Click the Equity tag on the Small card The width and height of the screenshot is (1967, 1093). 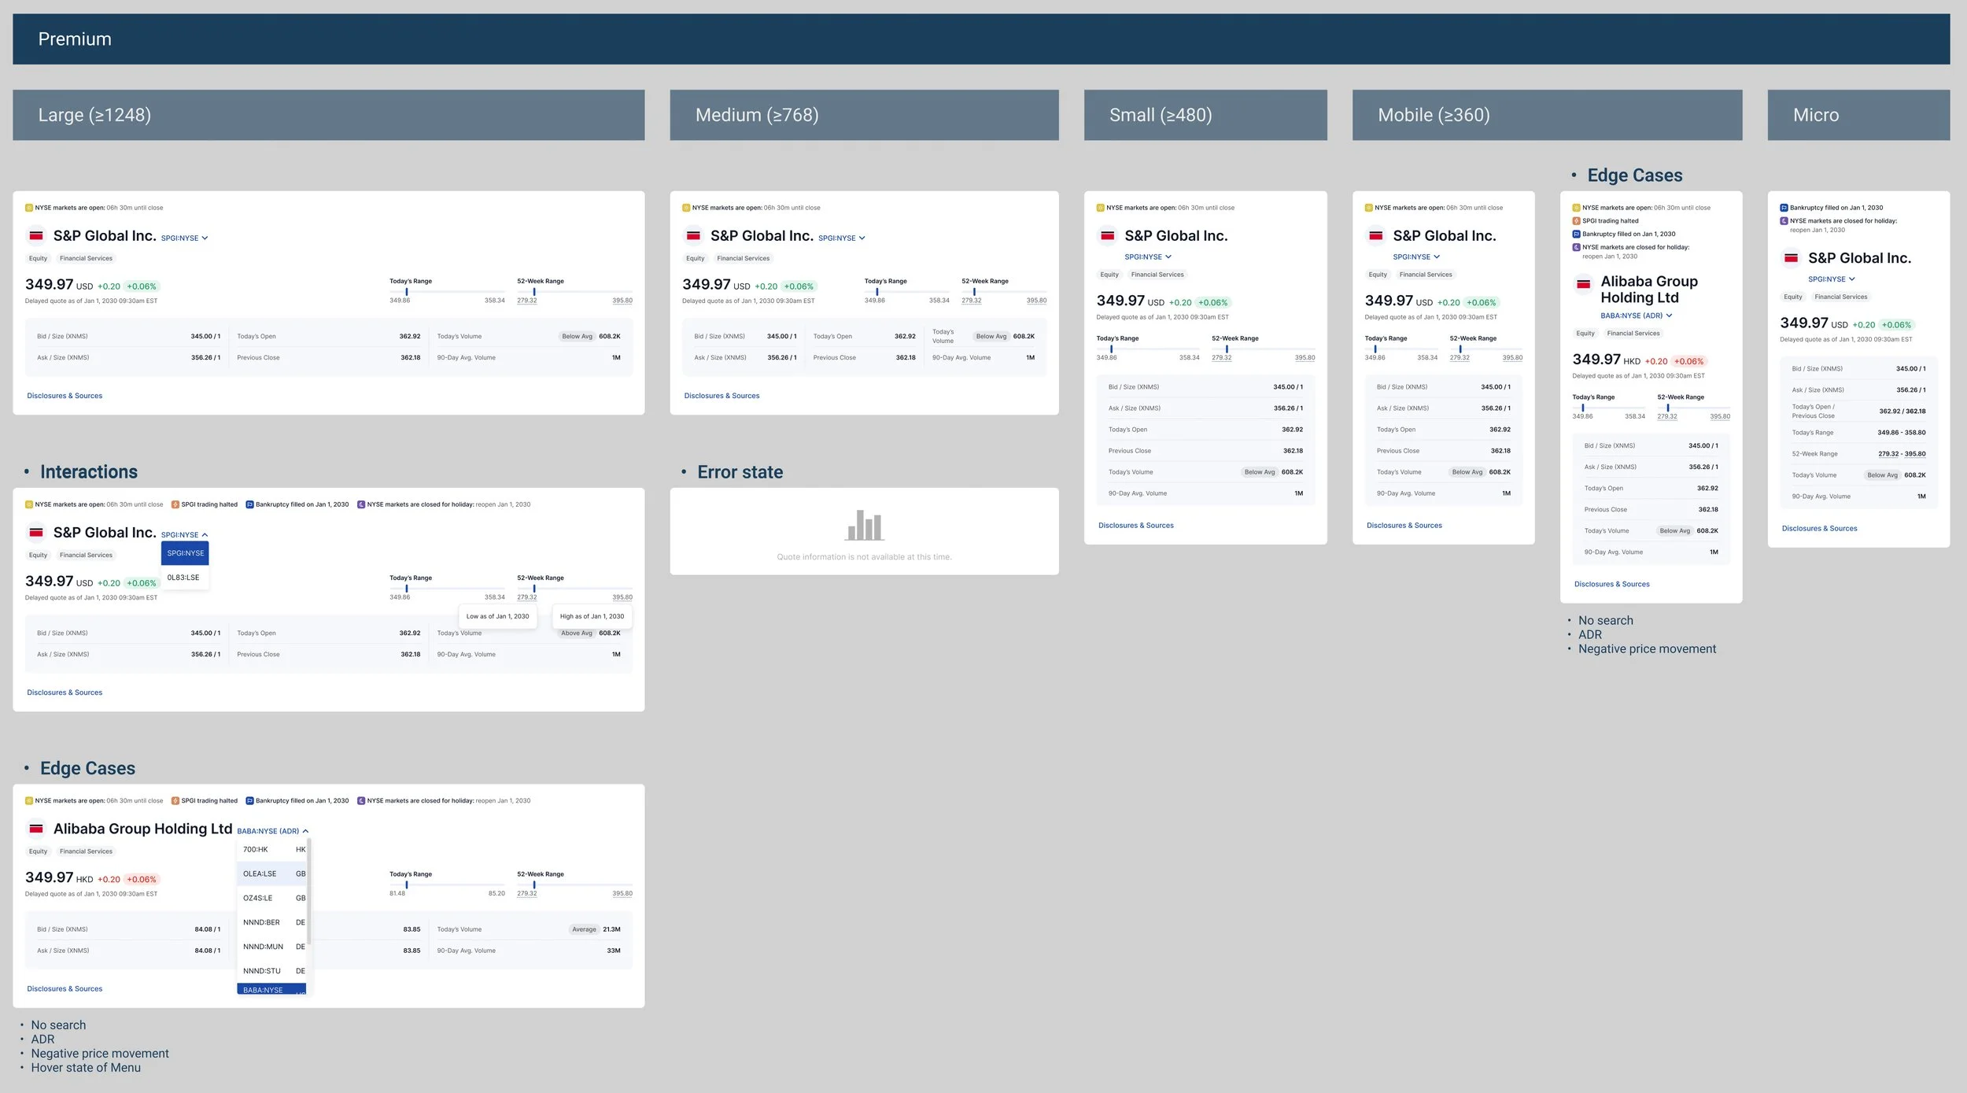(x=1109, y=274)
